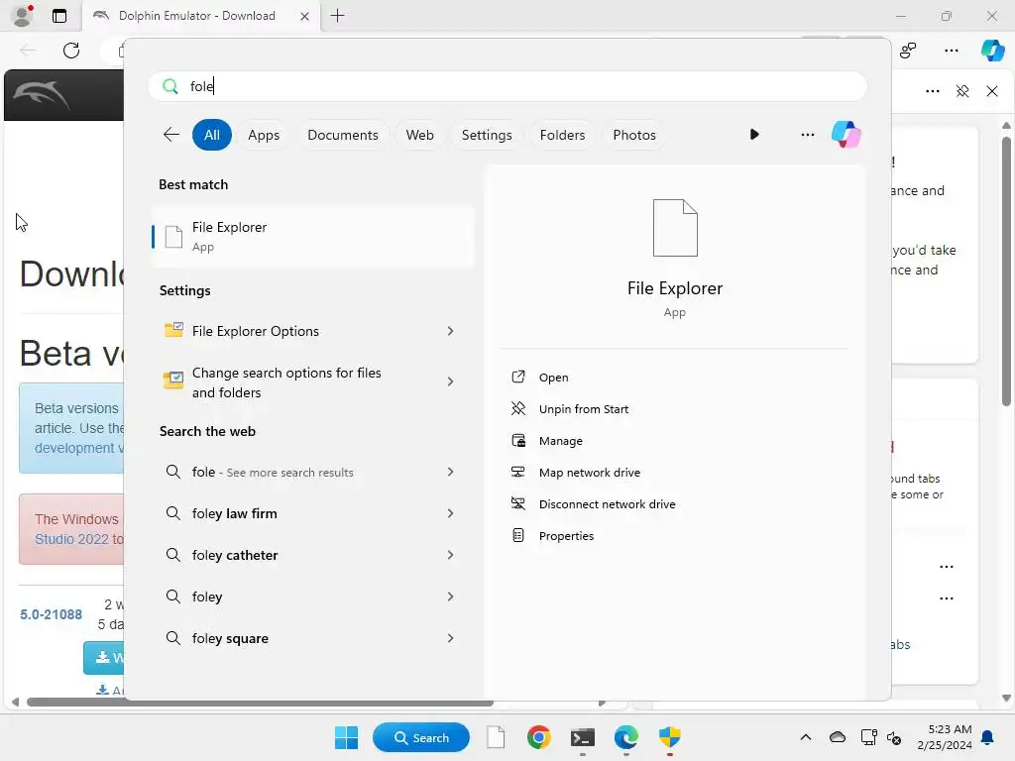Choose Unpin from Start
Image resolution: width=1015 pixels, height=761 pixels.
tap(583, 409)
